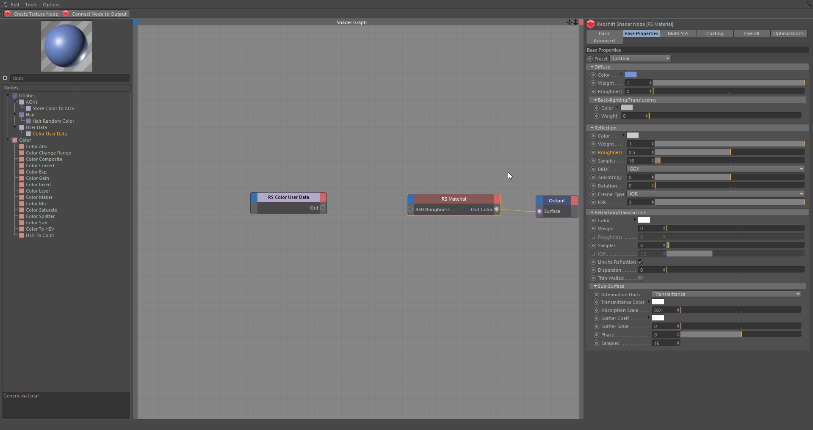Clear the node search with the X icon

click(x=5, y=78)
